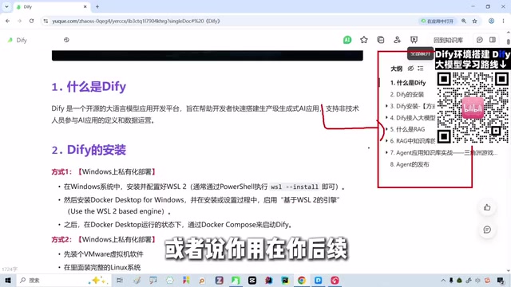Open the red swirl app on taskbar
Viewport: 511px width, 287px height.
pyautogui.click(x=335, y=280)
